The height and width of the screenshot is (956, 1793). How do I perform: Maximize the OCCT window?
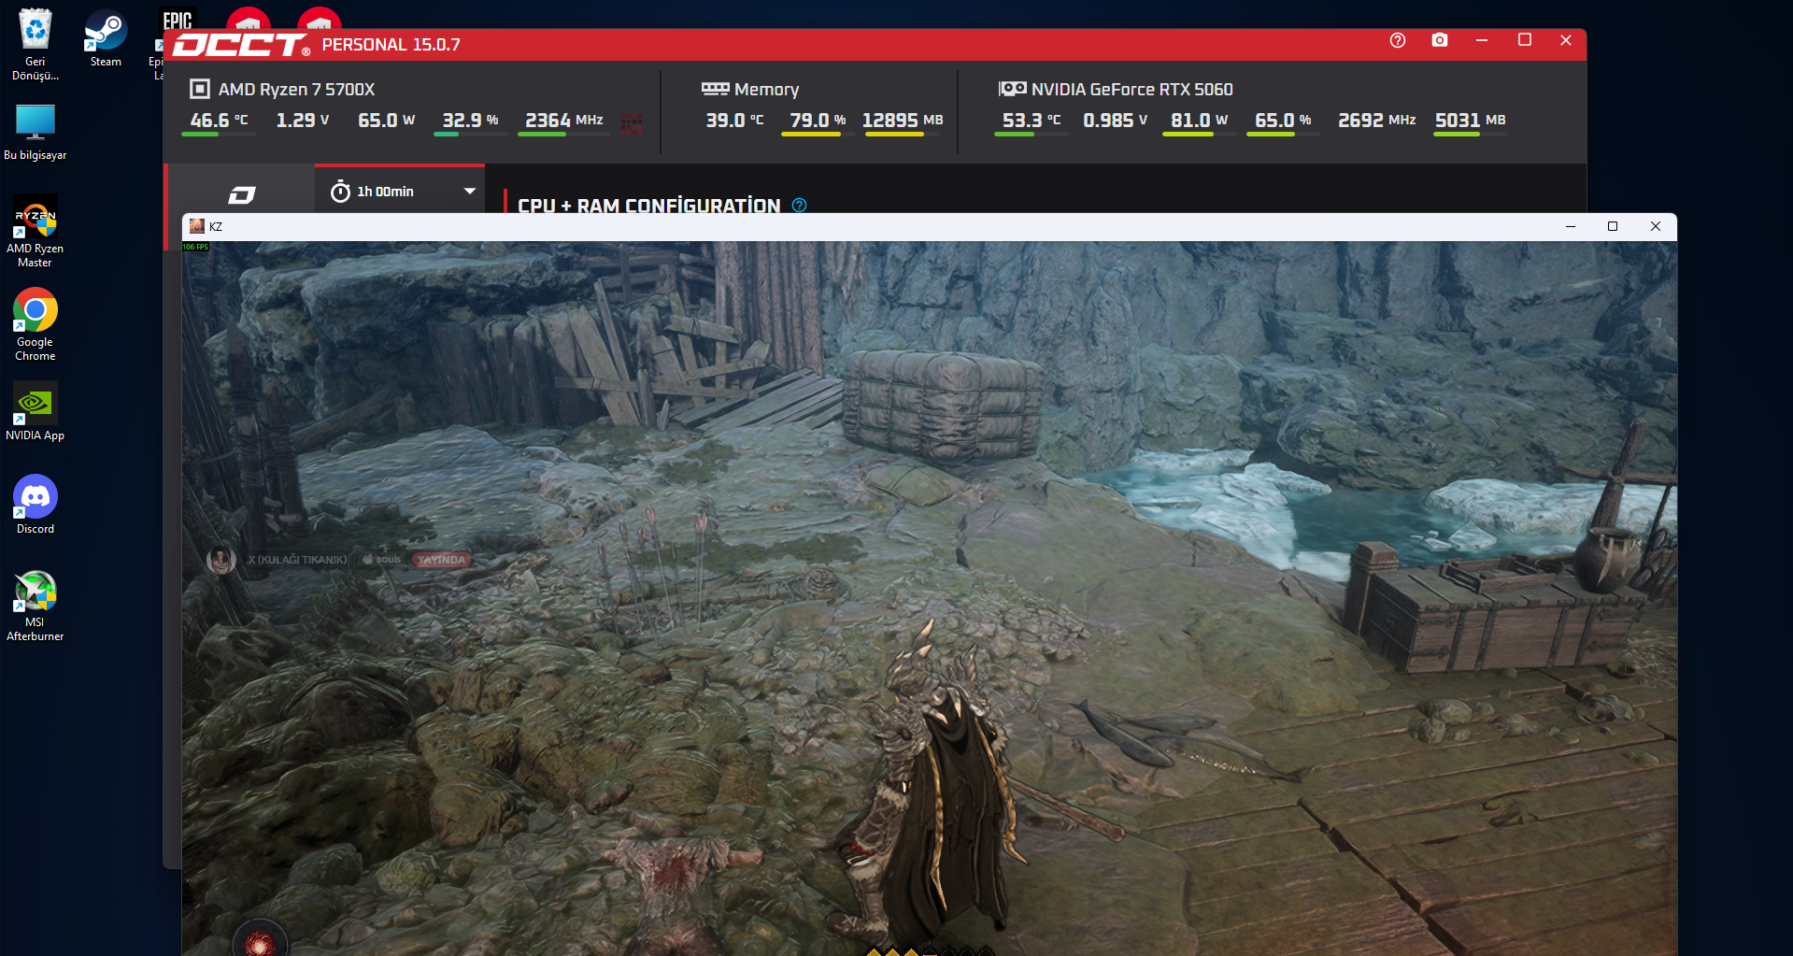[x=1525, y=40]
